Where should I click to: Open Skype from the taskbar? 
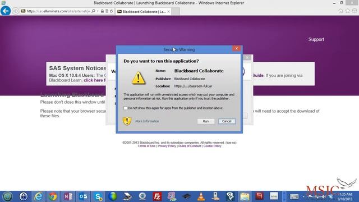coord(98,196)
